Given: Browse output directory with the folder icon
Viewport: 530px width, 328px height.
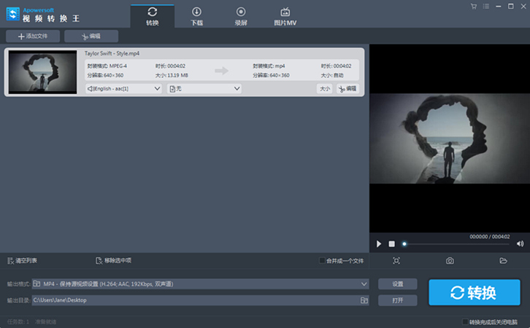Looking at the screenshot, I should click(x=364, y=300).
